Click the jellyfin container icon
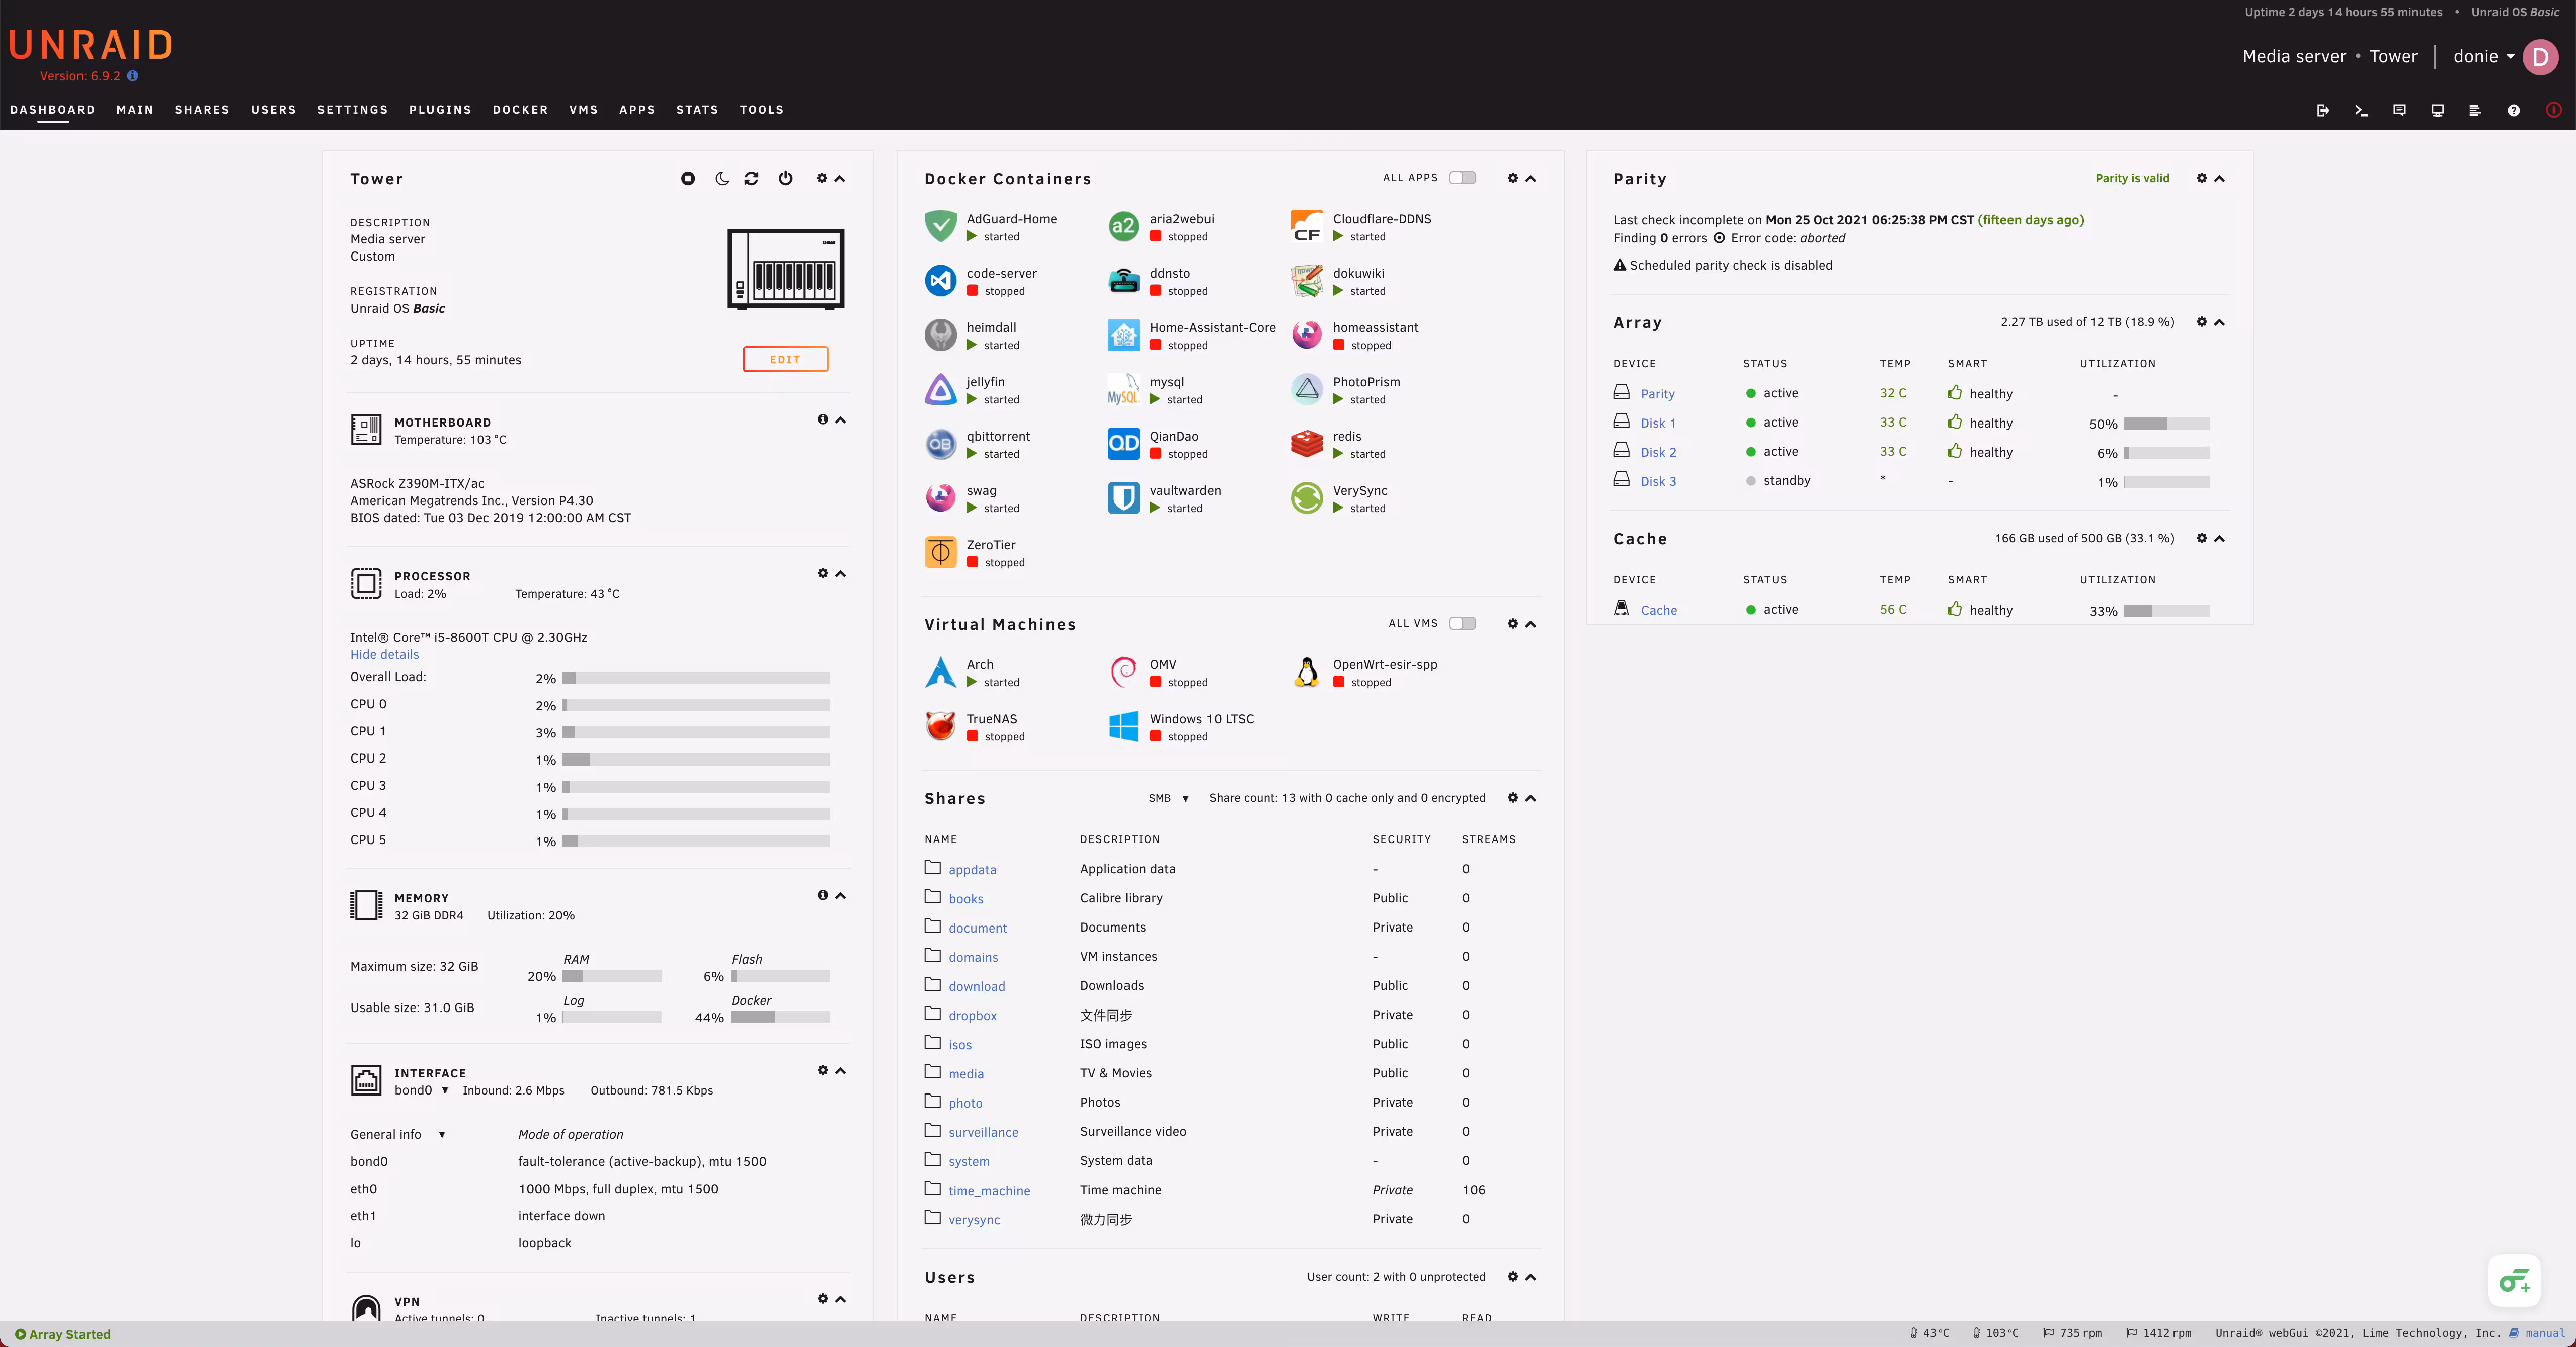 pos(940,390)
